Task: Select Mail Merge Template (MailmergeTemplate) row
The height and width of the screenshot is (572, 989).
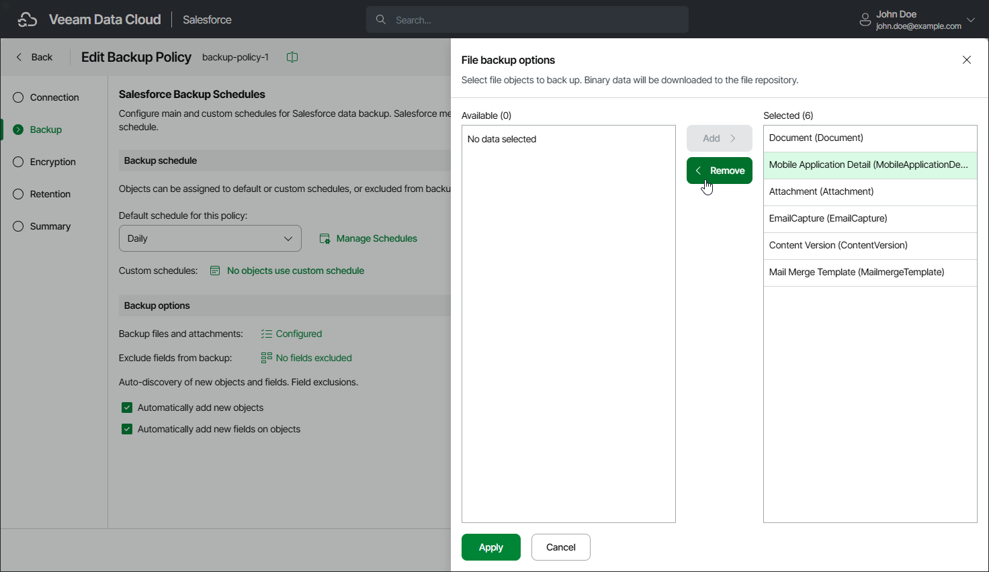Action: (x=870, y=273)
